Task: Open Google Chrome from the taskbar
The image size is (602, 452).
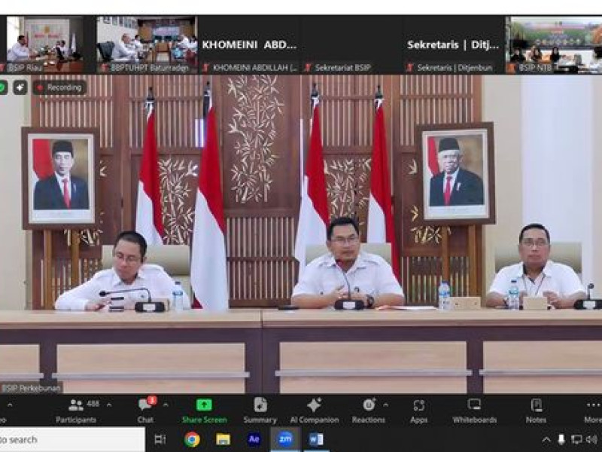Action: click(192, 439)
